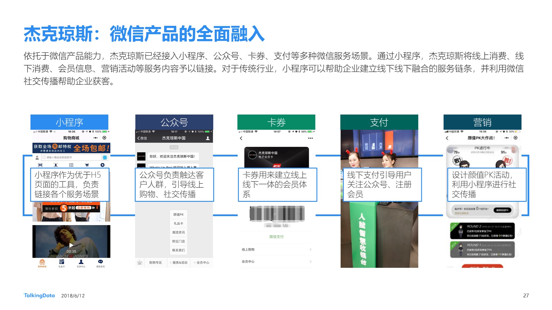Click the slide title 杰克琼斯：微信产品的全面融入
Screen dimensions: 552x310
click(x=144, y=34)
